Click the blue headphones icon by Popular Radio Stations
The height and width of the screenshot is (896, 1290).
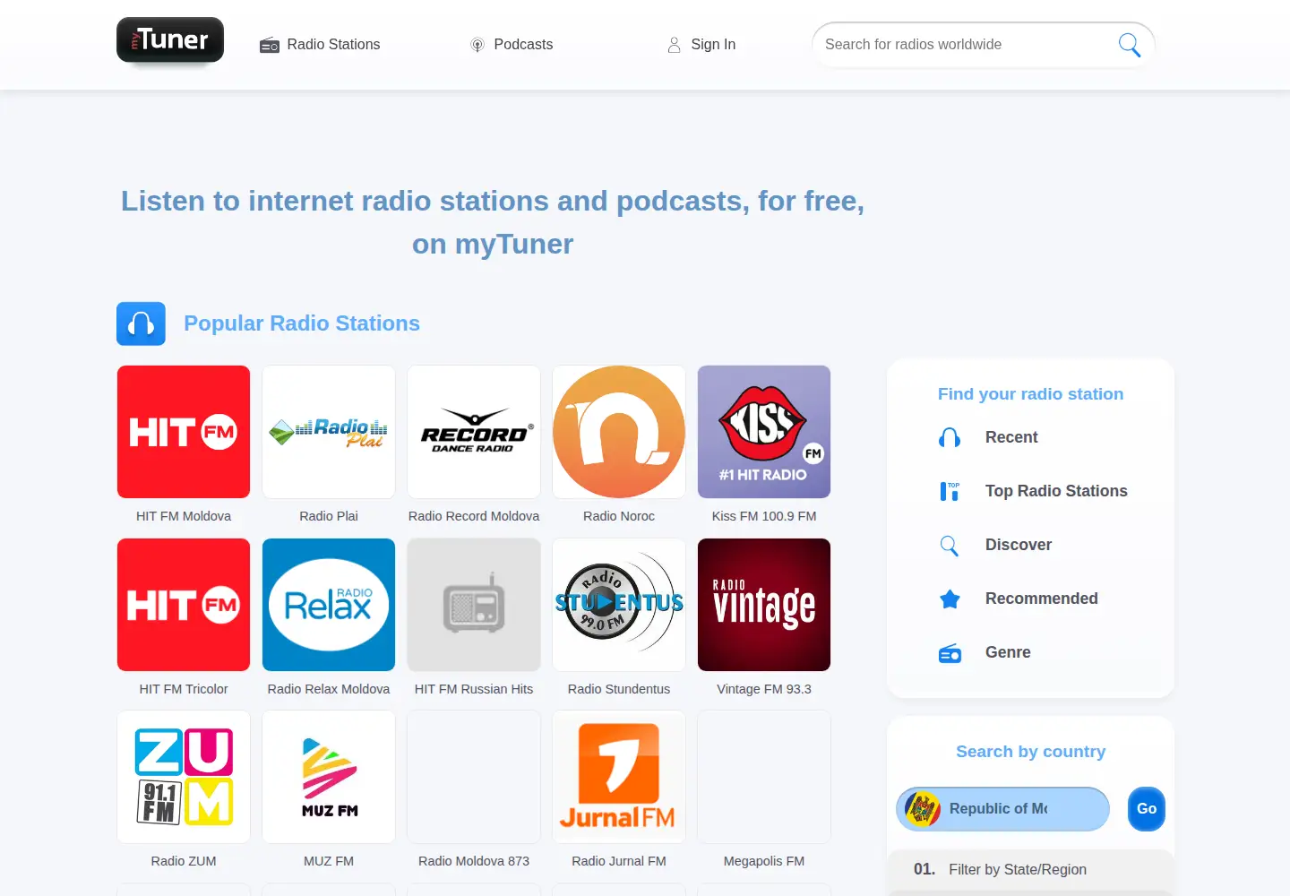tap(141, 323)
